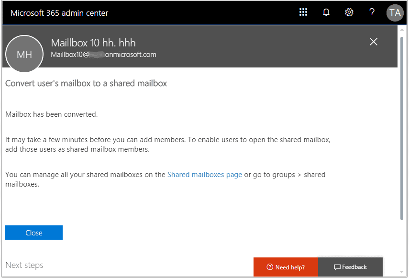
Task: Click the Close button
Action: [x=33, y=233]
